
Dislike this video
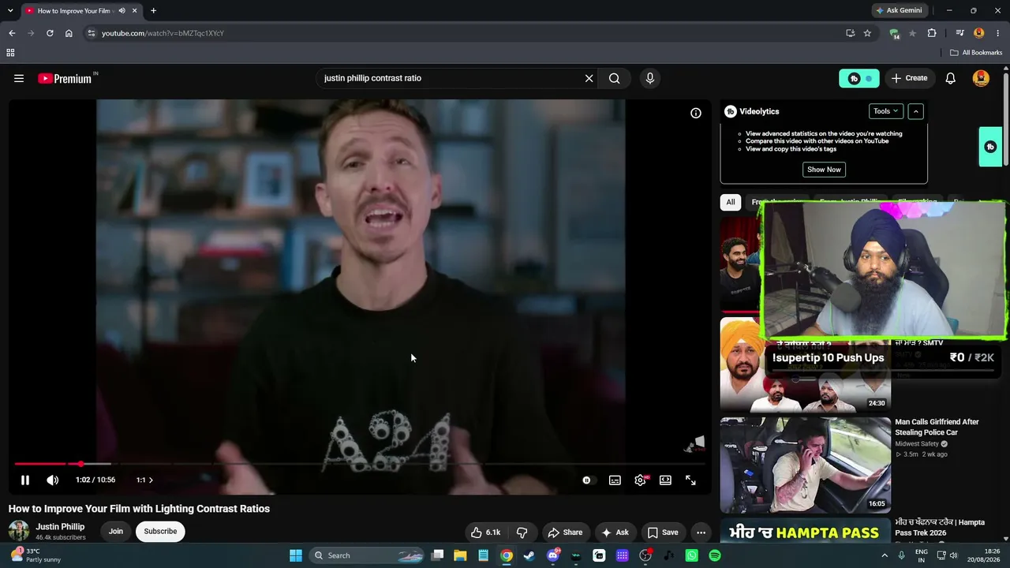pos(522,532)
